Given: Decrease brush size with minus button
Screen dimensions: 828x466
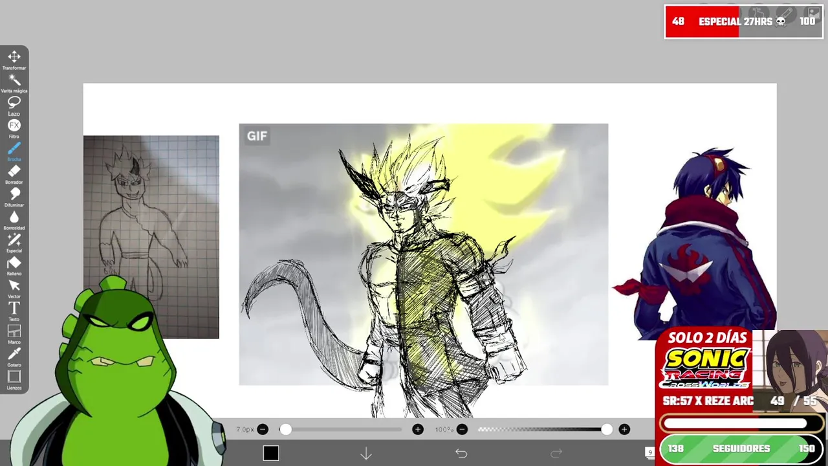Looking at the screenshot, I should point(263,429).
